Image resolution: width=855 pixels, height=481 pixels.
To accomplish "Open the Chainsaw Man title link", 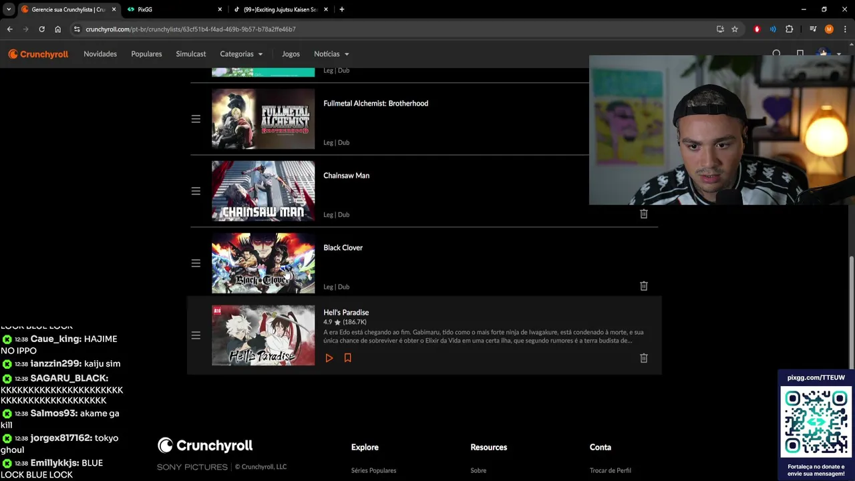I will (x=346, y=176).
